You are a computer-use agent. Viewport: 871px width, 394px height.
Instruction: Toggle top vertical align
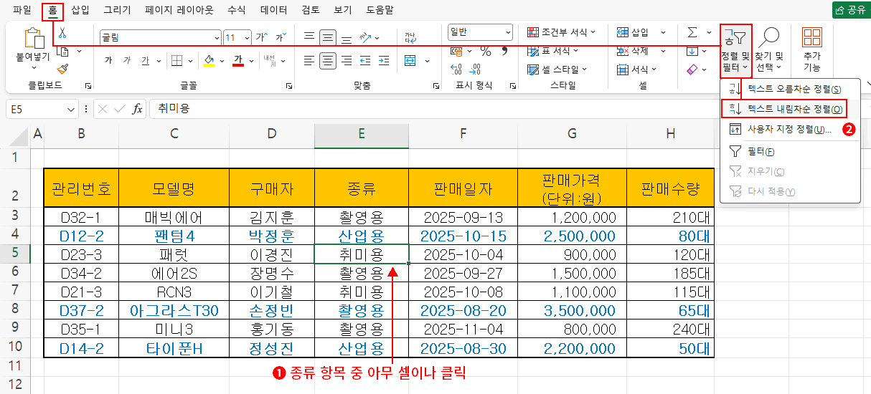point(309,37)
